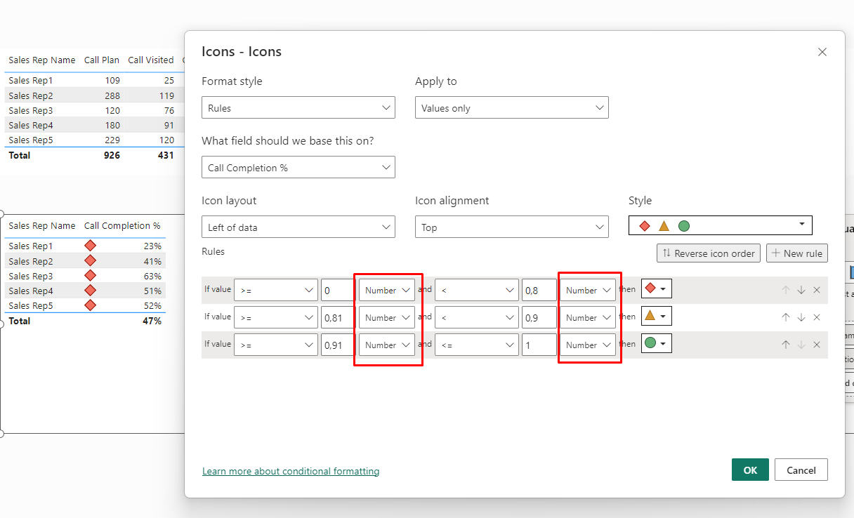Click the first rule's 0,8 value field

point(539,290)
